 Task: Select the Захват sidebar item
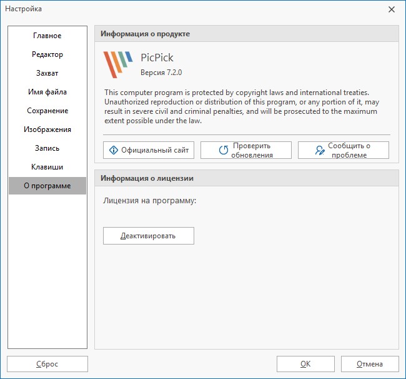47,73
